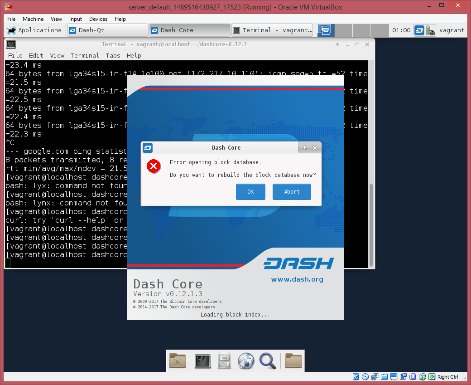Click the Loading block index status text

[x=235, y=315]
